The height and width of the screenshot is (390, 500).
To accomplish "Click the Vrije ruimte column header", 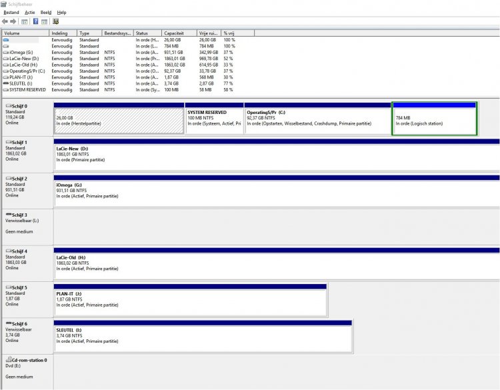I will tap(207, 33).
